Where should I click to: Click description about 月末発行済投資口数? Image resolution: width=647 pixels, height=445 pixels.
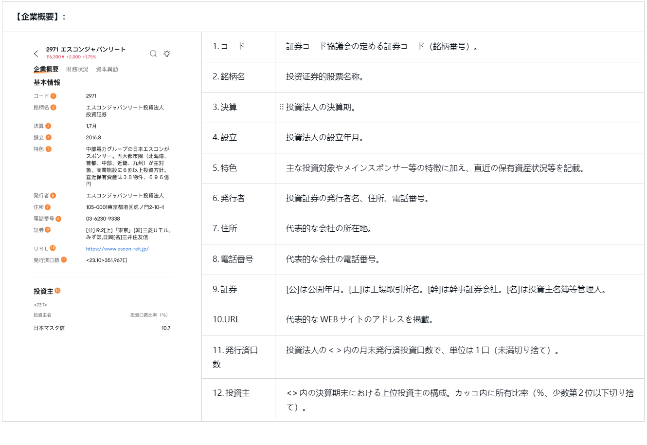click(422, 351)
